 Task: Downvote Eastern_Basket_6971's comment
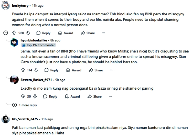tap(35, 97)
